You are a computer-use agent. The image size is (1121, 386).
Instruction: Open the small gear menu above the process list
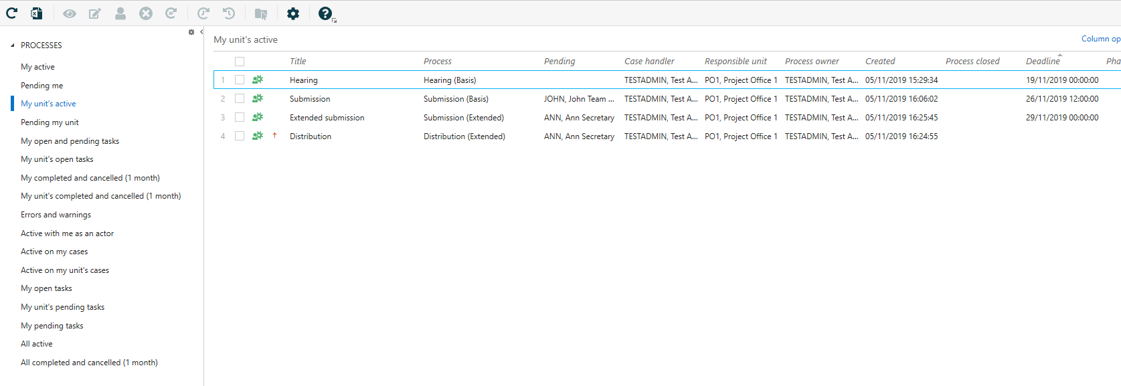[191, 32]
